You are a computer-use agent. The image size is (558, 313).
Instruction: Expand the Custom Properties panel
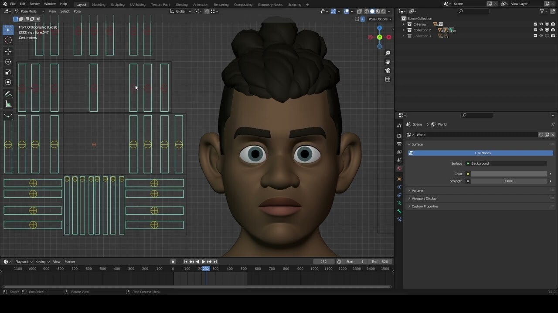425,206
